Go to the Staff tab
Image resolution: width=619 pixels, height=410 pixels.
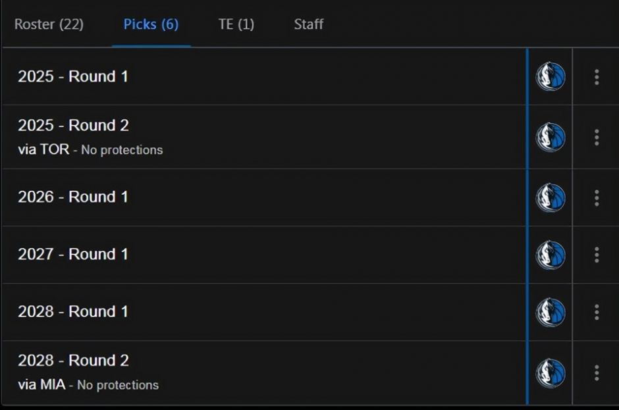(309, 24)
